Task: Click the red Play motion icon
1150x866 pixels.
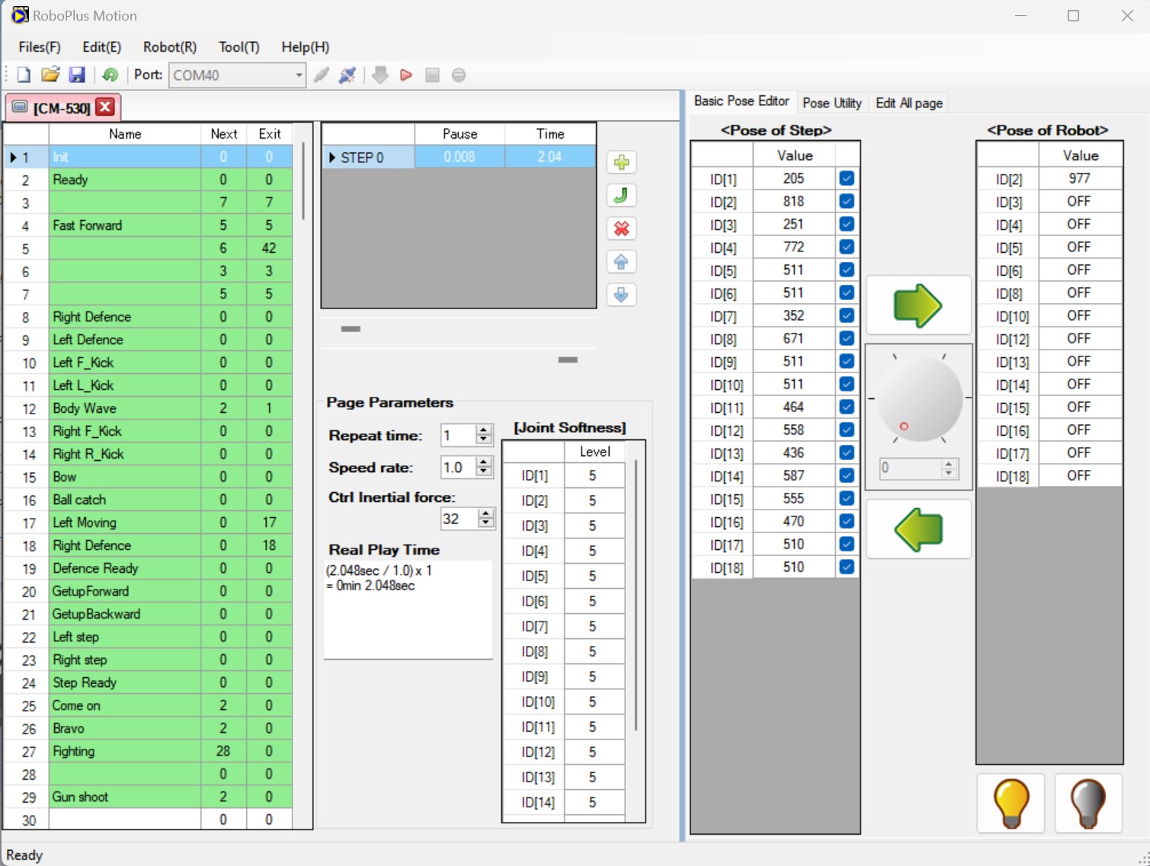Action: pos(406,75)
